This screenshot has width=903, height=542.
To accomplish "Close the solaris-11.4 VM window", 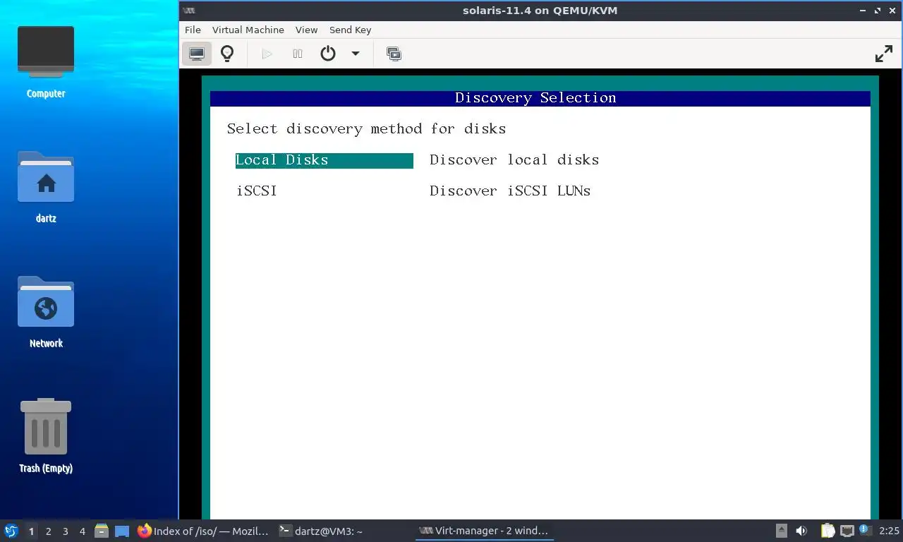I will coord(892,11).
